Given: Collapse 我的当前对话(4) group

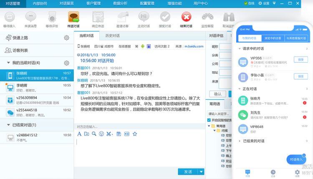Looking at the screenshot, I should click(8, 63).
